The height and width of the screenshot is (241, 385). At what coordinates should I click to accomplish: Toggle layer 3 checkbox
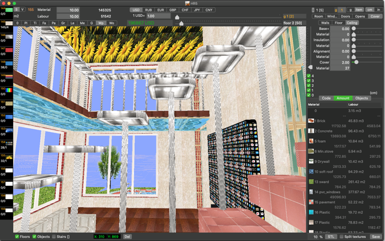[x=309, y=81]
